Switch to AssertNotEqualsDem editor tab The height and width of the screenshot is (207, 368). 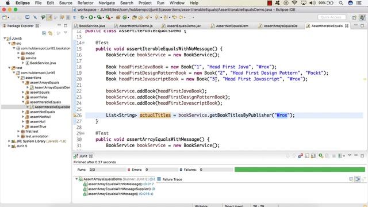tap(232, 26)
